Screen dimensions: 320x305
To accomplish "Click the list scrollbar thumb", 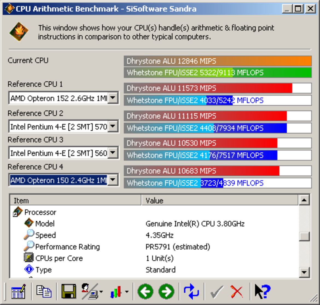I will (x=304, y=236).
